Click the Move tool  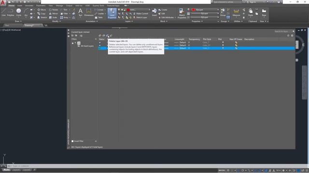click(x=42, y=10)
